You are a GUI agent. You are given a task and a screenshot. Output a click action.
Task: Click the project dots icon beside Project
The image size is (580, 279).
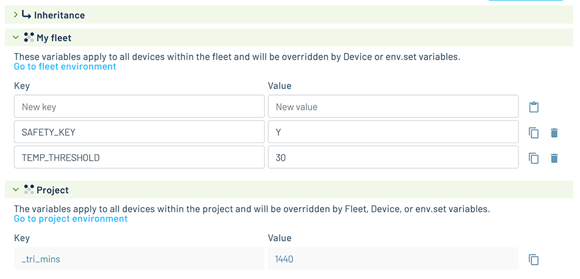[29, 189]
